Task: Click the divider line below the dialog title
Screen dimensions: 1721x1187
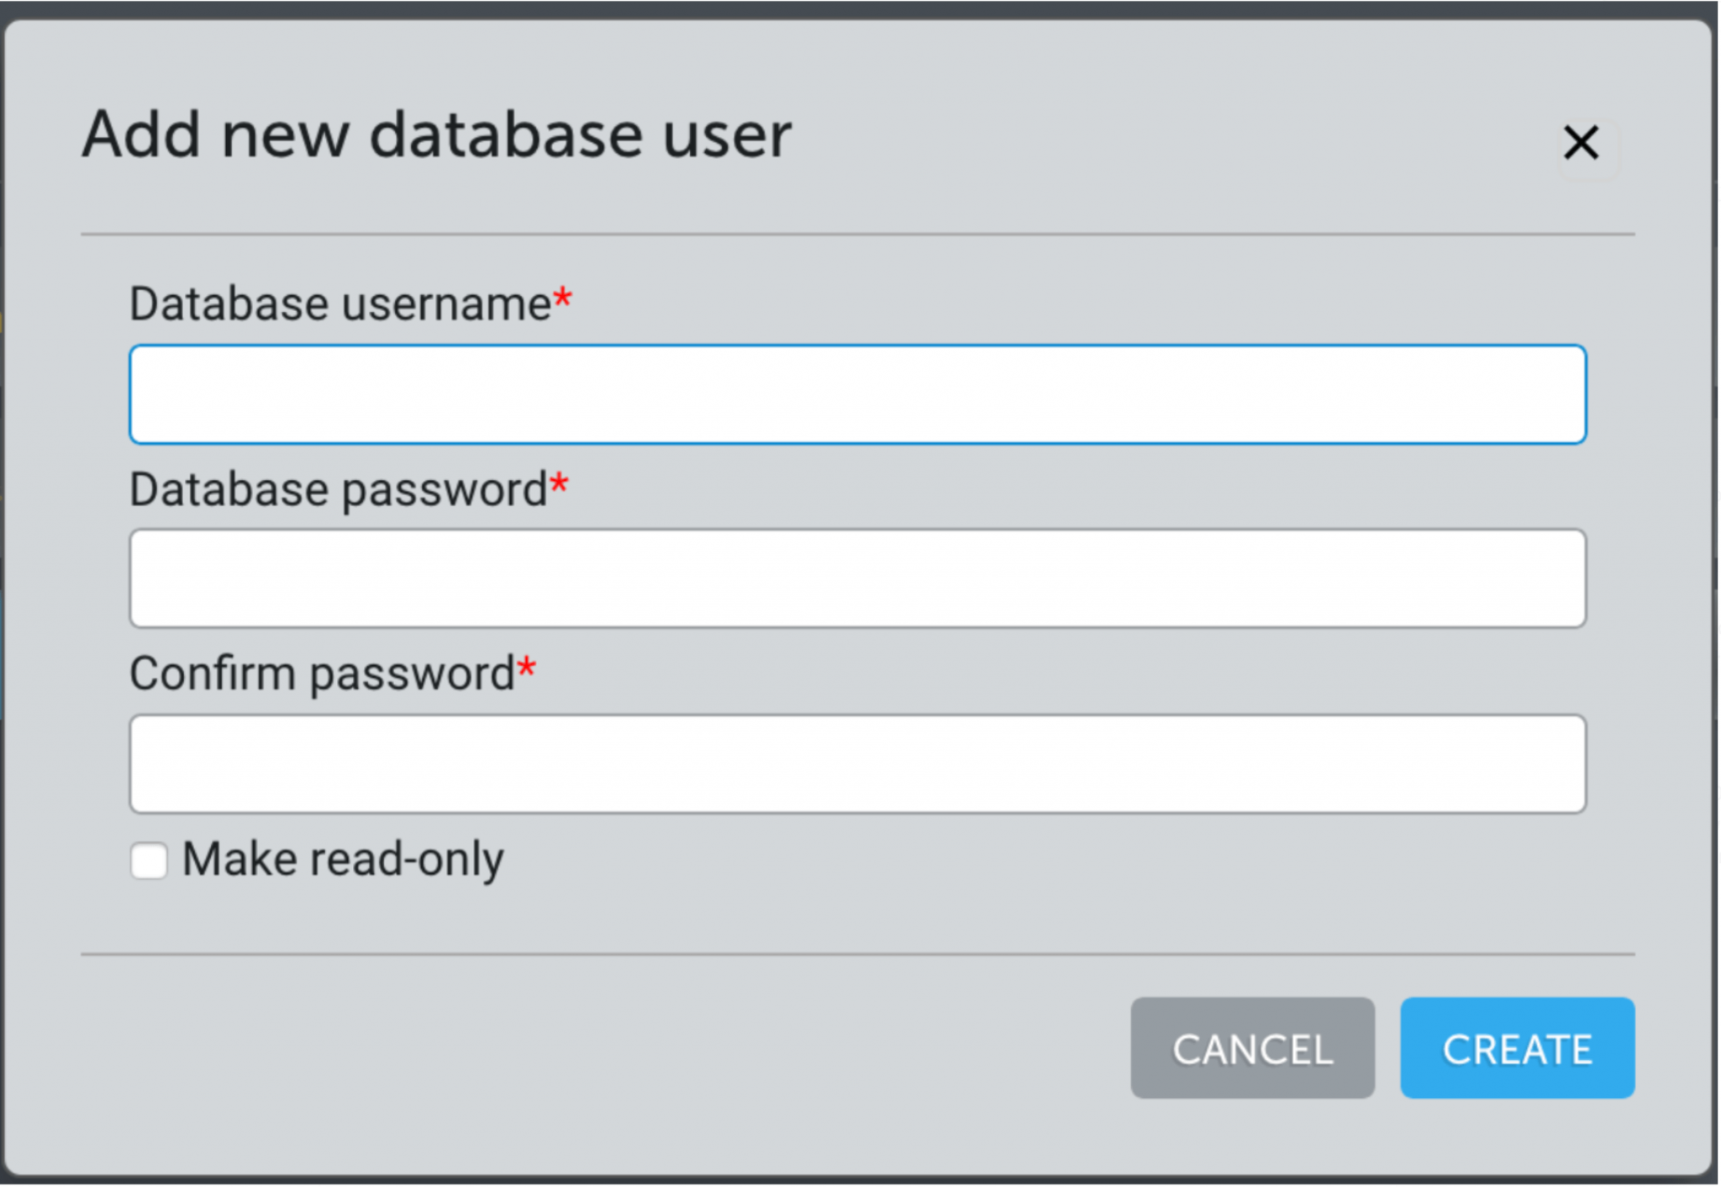Action: [857, 235]
